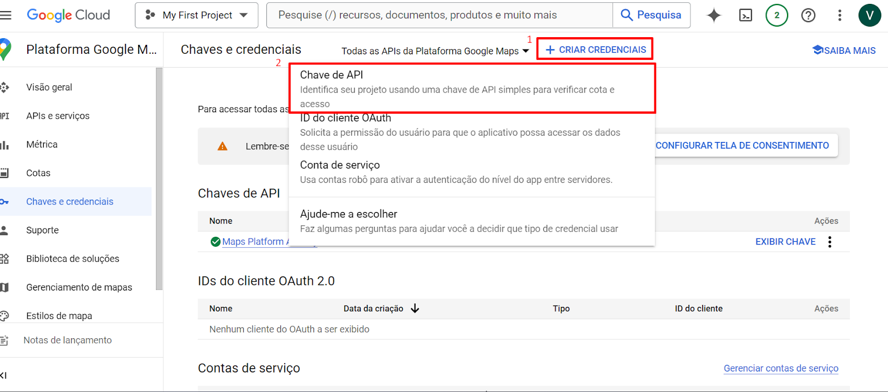Click the CRIAR CREDENCIAIS button
Viewport: 888px width, 392px height.
(x=595, y=49)
